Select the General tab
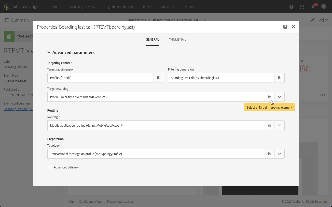The height and width of the screenshot is (207, 332). (x=152, y=40)
